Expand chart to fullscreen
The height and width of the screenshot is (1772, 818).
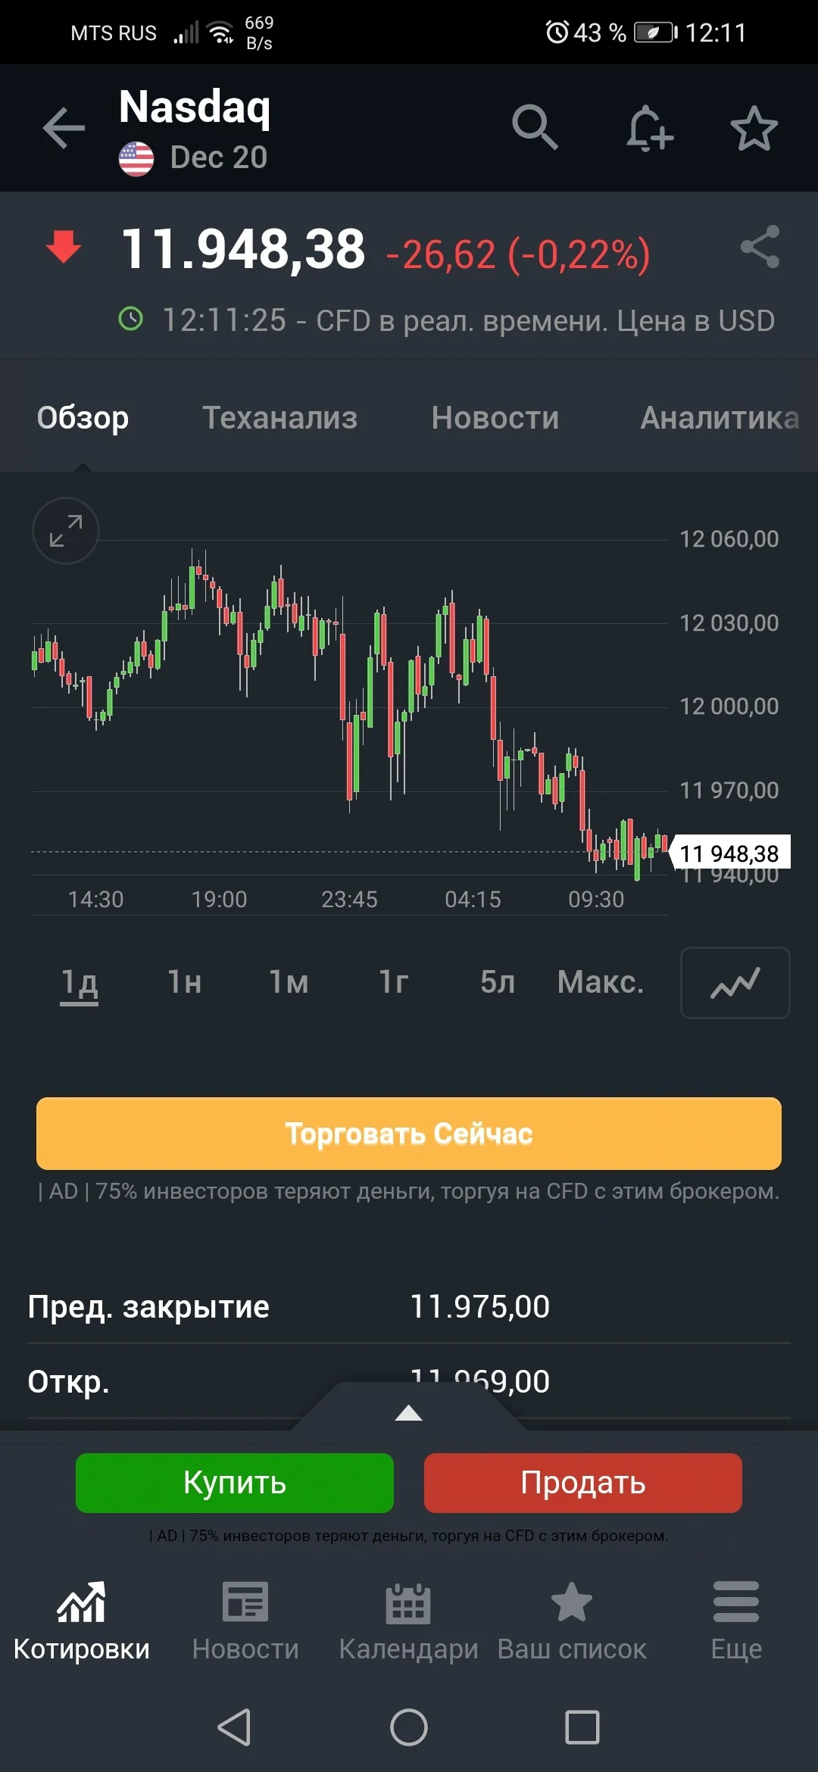(66, 531)
